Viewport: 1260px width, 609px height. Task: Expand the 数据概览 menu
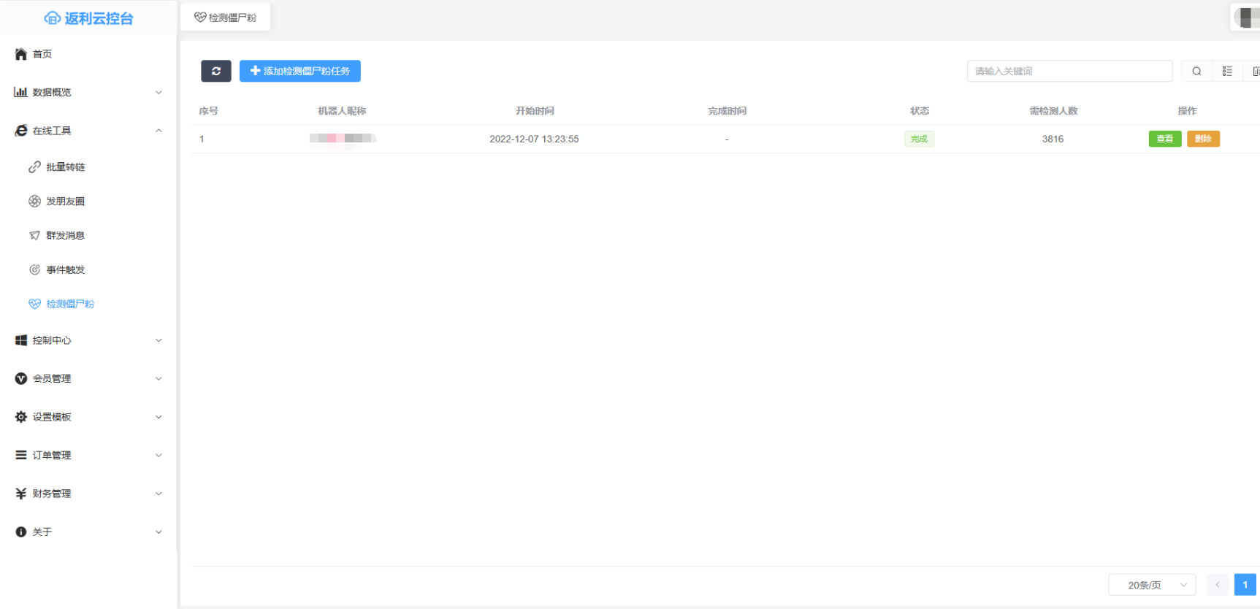(x=88, y=92)
